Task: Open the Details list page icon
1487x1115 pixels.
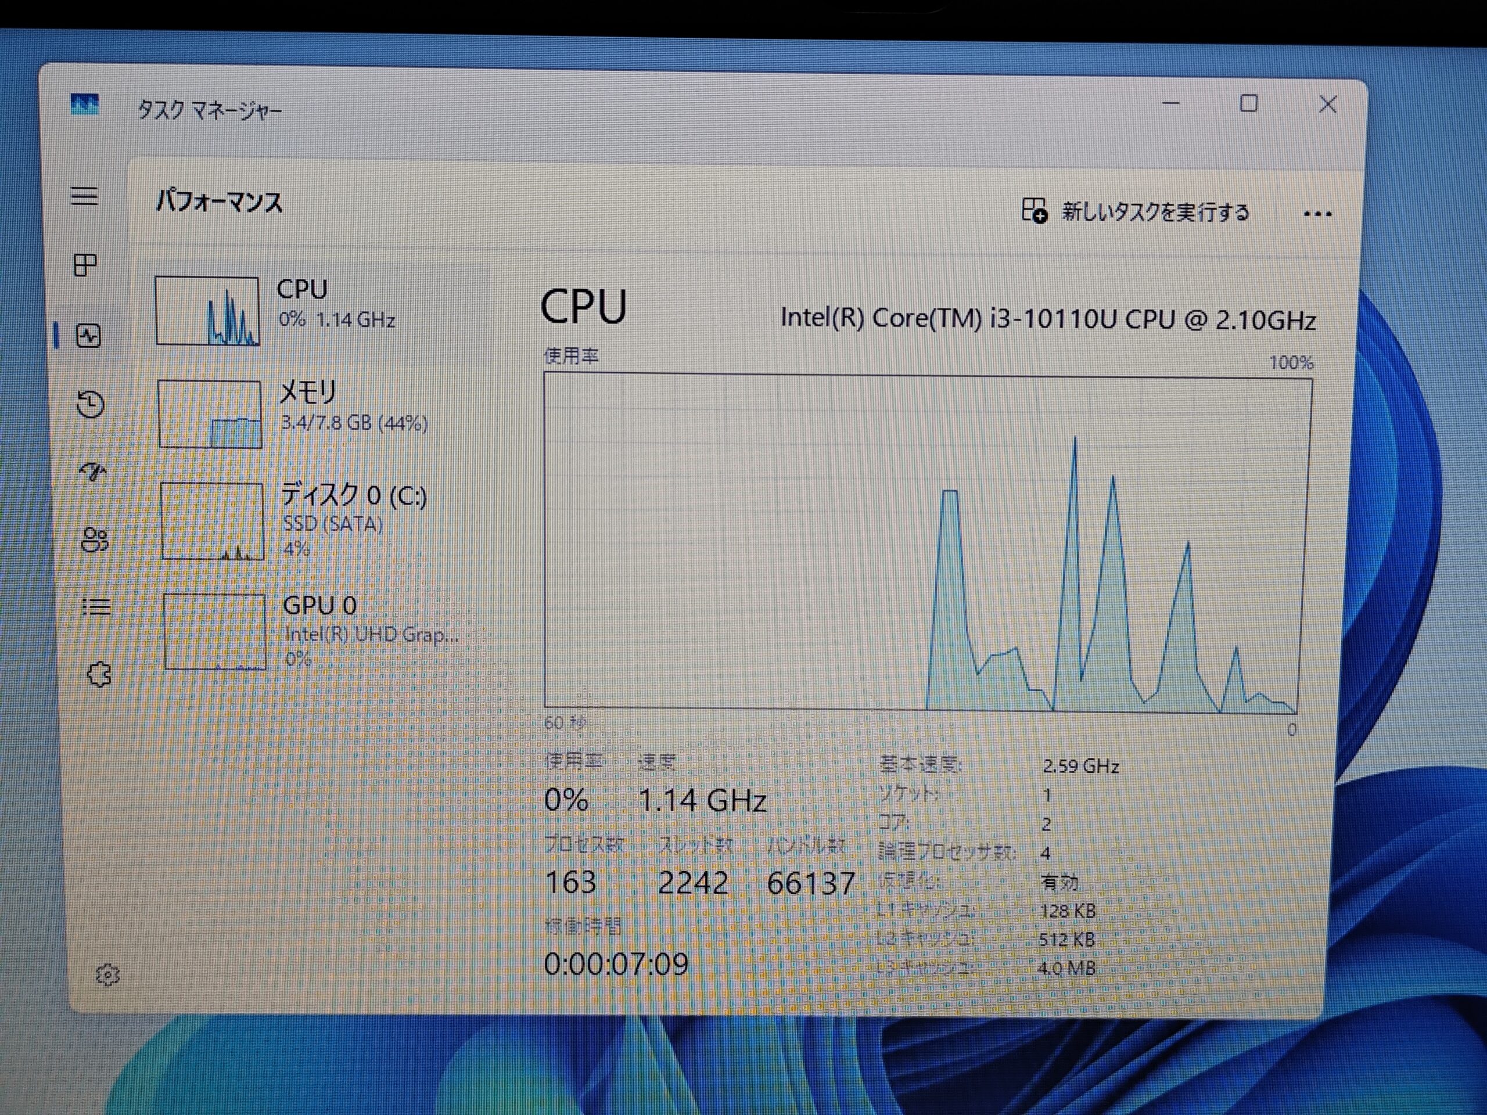Action: coord(97,607)
